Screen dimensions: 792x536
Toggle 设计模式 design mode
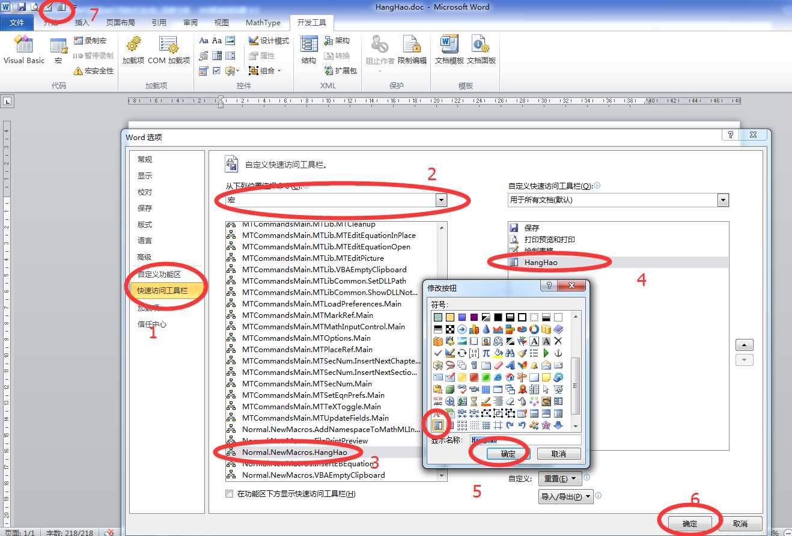[x=269, y=41]
